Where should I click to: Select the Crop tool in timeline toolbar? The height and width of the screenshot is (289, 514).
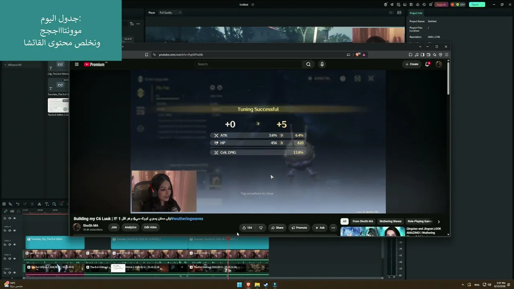click(x=54, y=204)
